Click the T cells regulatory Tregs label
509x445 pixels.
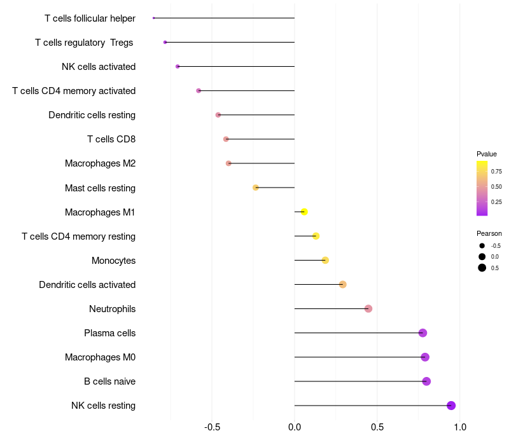tap(84, 43)
